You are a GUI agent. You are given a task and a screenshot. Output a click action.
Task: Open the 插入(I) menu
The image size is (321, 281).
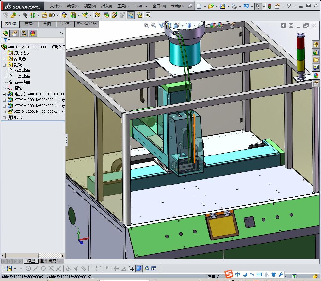[106, 6]
